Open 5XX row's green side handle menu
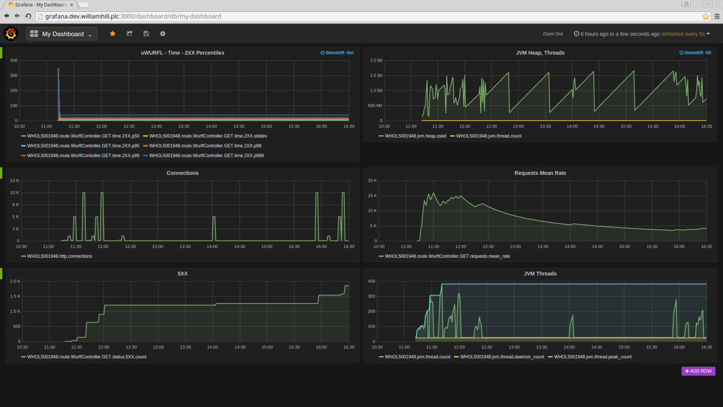 pyautogui.click(x=1, y=274)
